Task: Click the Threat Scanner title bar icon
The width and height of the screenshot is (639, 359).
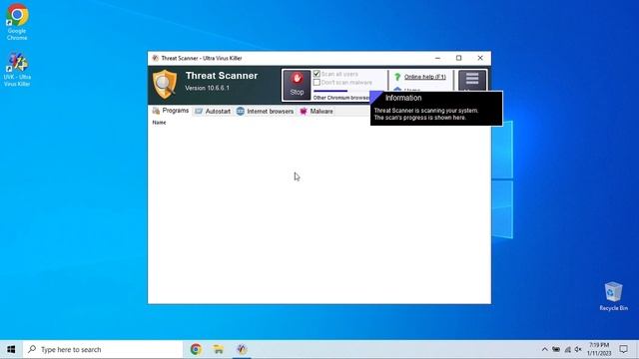Action: [156, 58]
